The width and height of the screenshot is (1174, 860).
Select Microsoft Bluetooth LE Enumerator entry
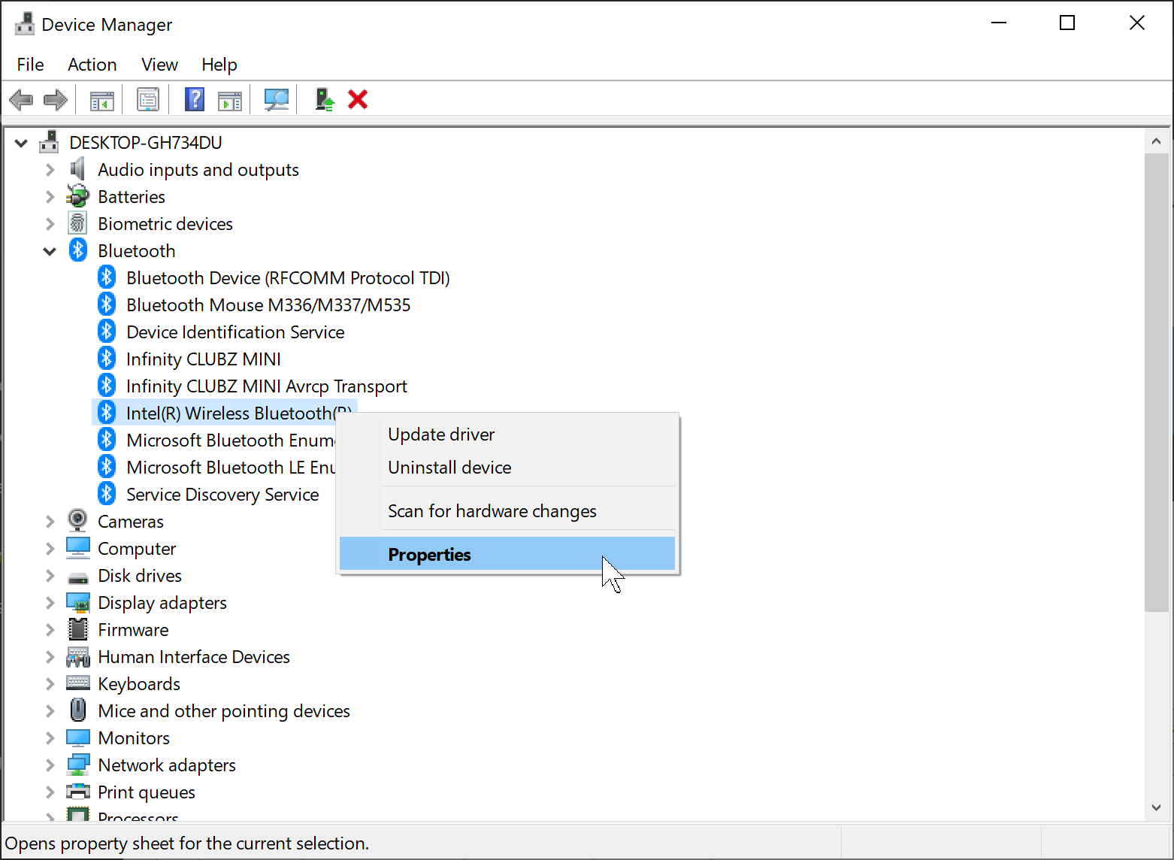click(231, 468)
